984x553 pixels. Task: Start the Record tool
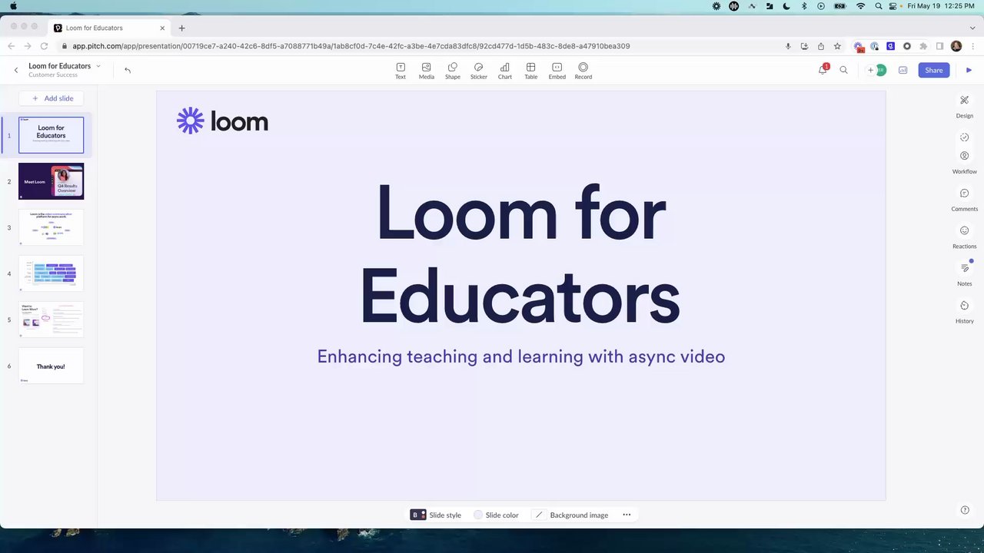pos(583,71)
